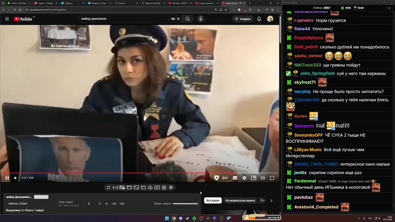
Task: Open Spotify from the taskbar
Action: 194,218
